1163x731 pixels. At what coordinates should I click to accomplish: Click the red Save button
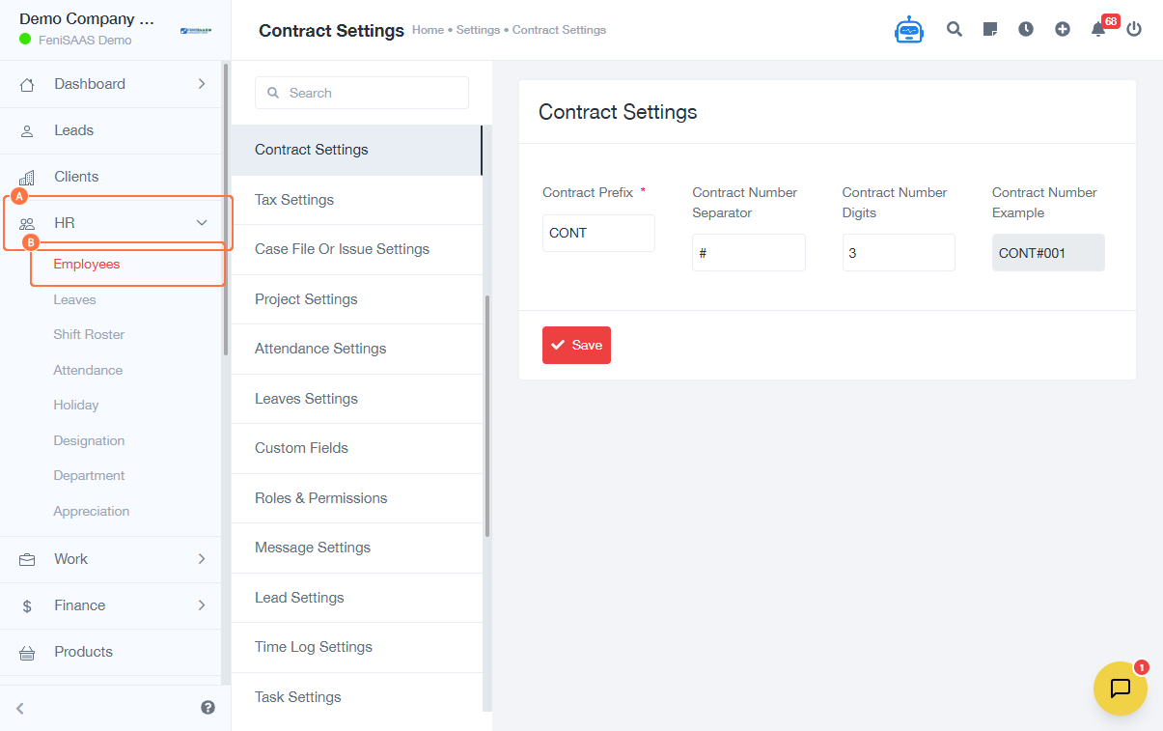point(576,345)
